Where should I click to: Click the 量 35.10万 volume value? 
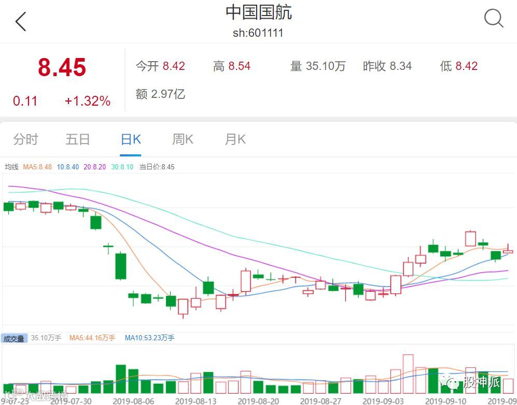(318, 66)
